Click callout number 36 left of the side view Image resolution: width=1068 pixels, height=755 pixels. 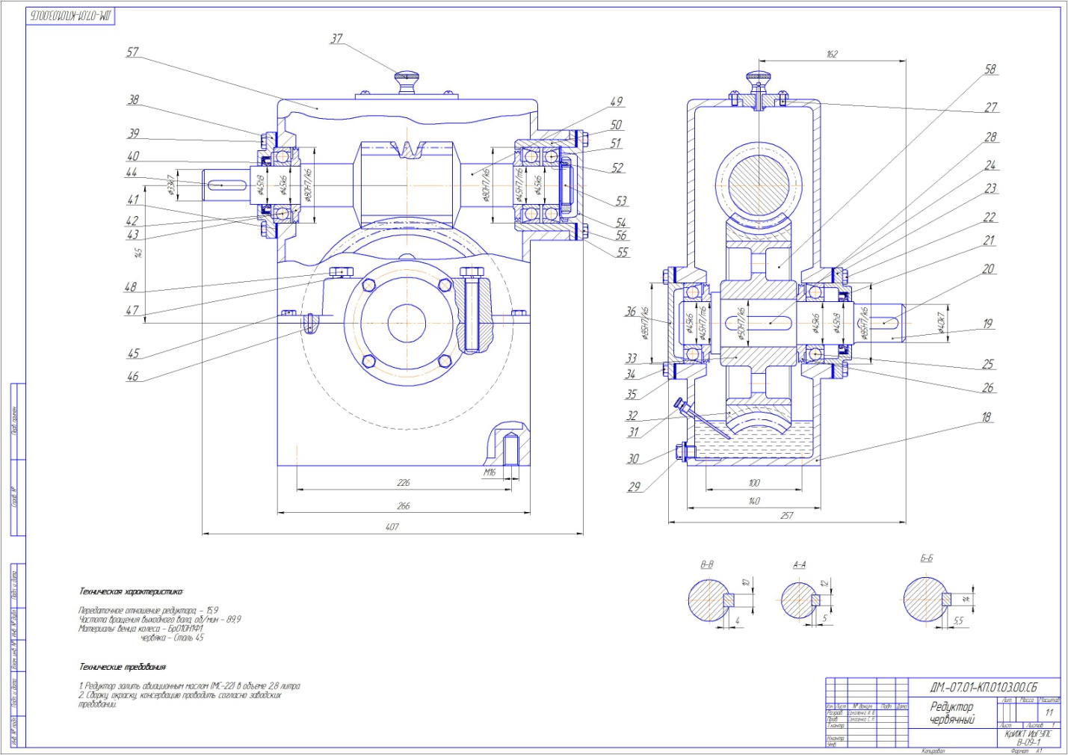(x=631, y=312)
